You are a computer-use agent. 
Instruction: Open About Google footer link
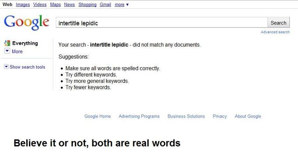pos(248,116)
